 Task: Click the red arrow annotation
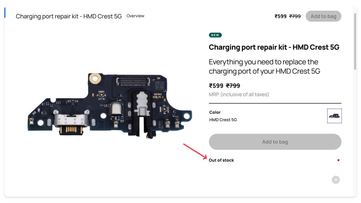point(195,151)
